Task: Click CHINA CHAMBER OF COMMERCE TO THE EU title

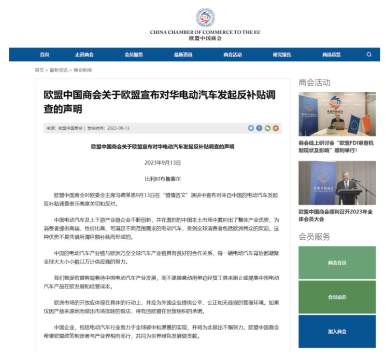Action: click(x=205, y=32)
